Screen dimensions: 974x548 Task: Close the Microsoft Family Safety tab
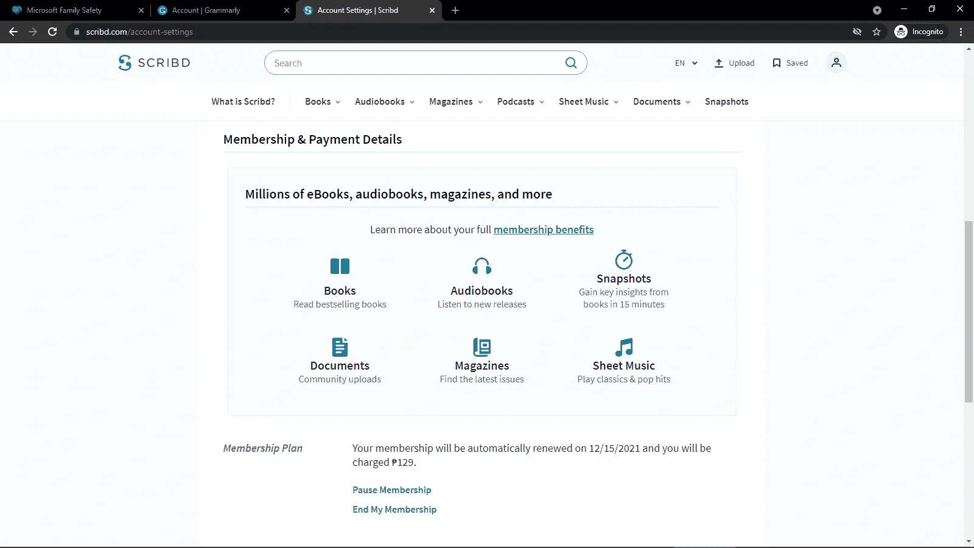(141, 10)
